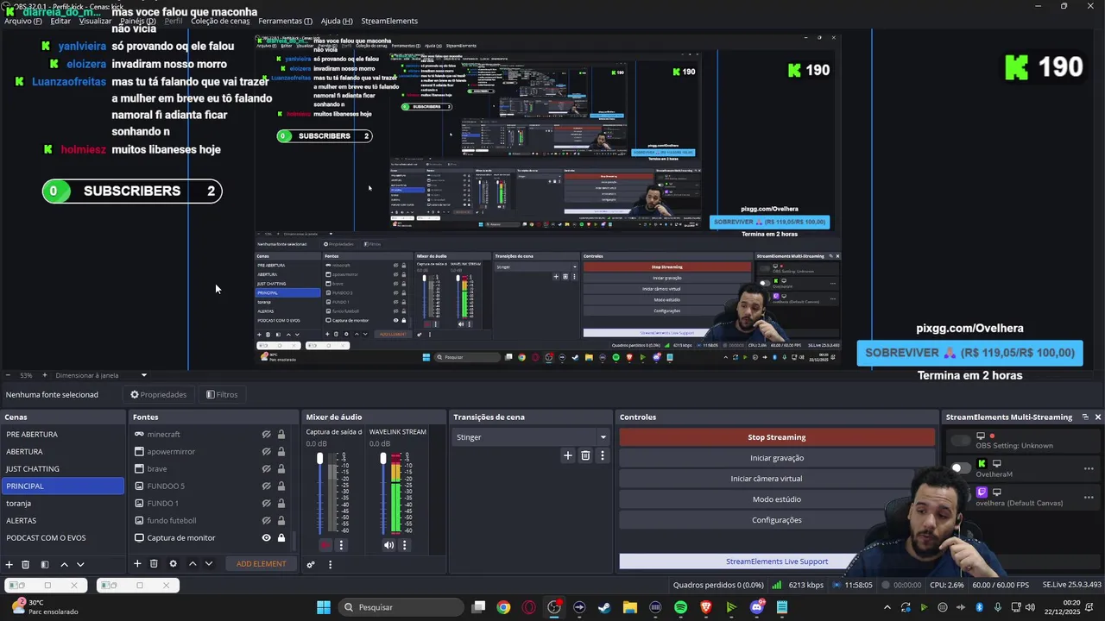
Task: Show the minecraft source
Action: [267, 435]
